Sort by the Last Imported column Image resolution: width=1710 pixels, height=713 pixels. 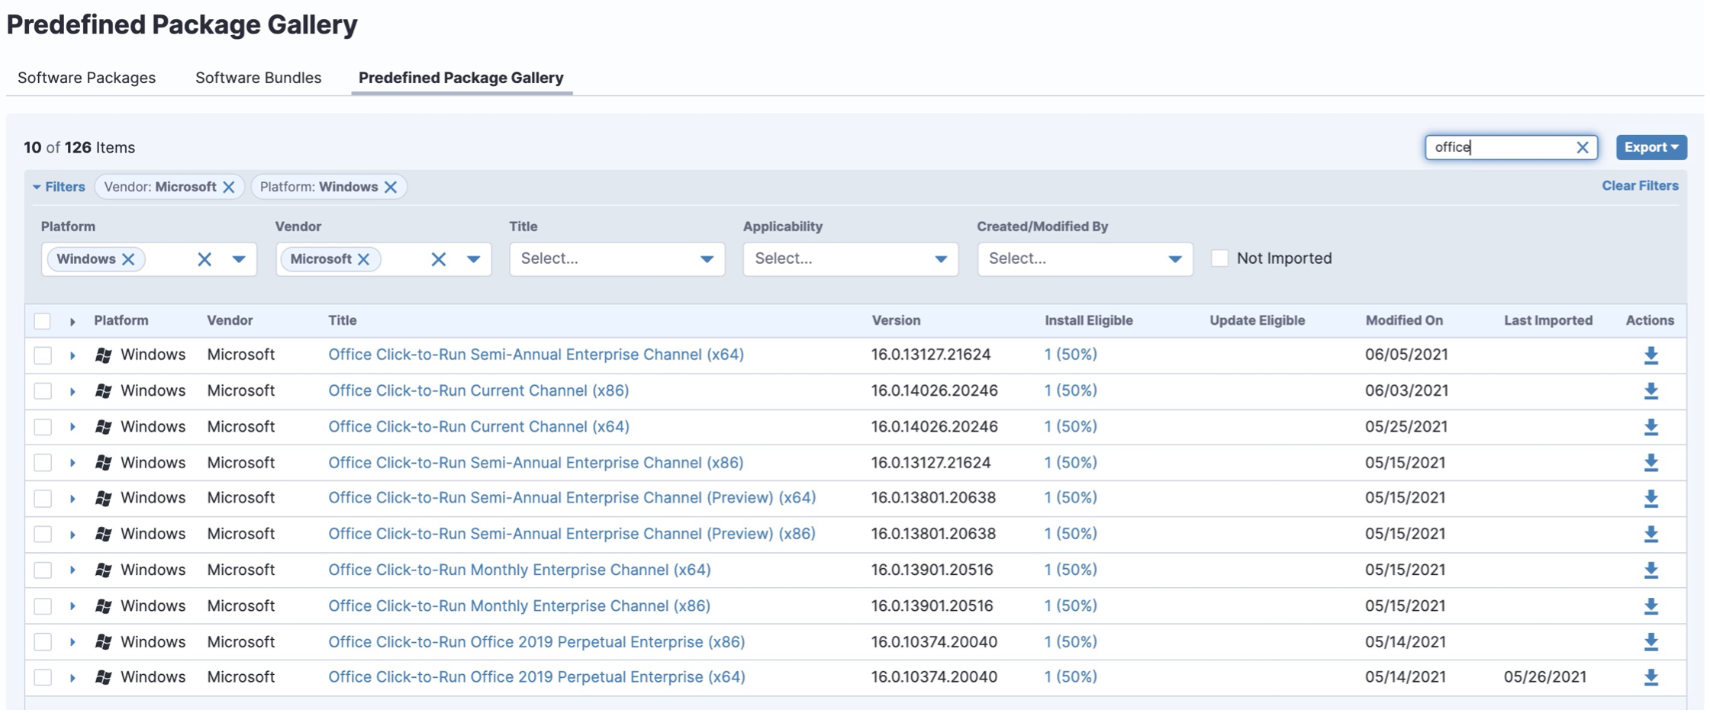tap(1548, 320)
